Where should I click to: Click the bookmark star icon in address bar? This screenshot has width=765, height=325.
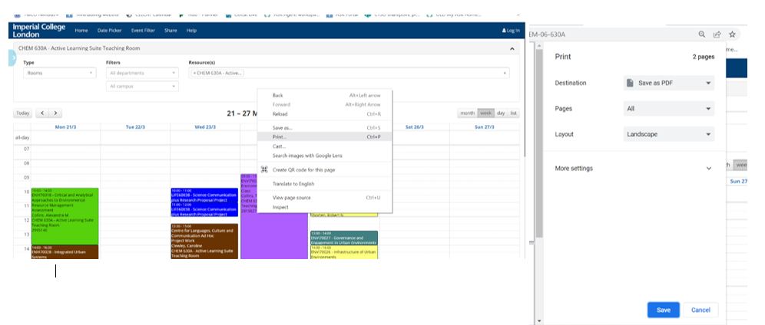click(732, 34)
